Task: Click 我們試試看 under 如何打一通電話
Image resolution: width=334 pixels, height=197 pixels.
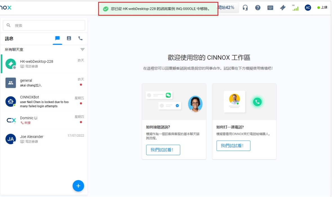Action: point(233,146)
